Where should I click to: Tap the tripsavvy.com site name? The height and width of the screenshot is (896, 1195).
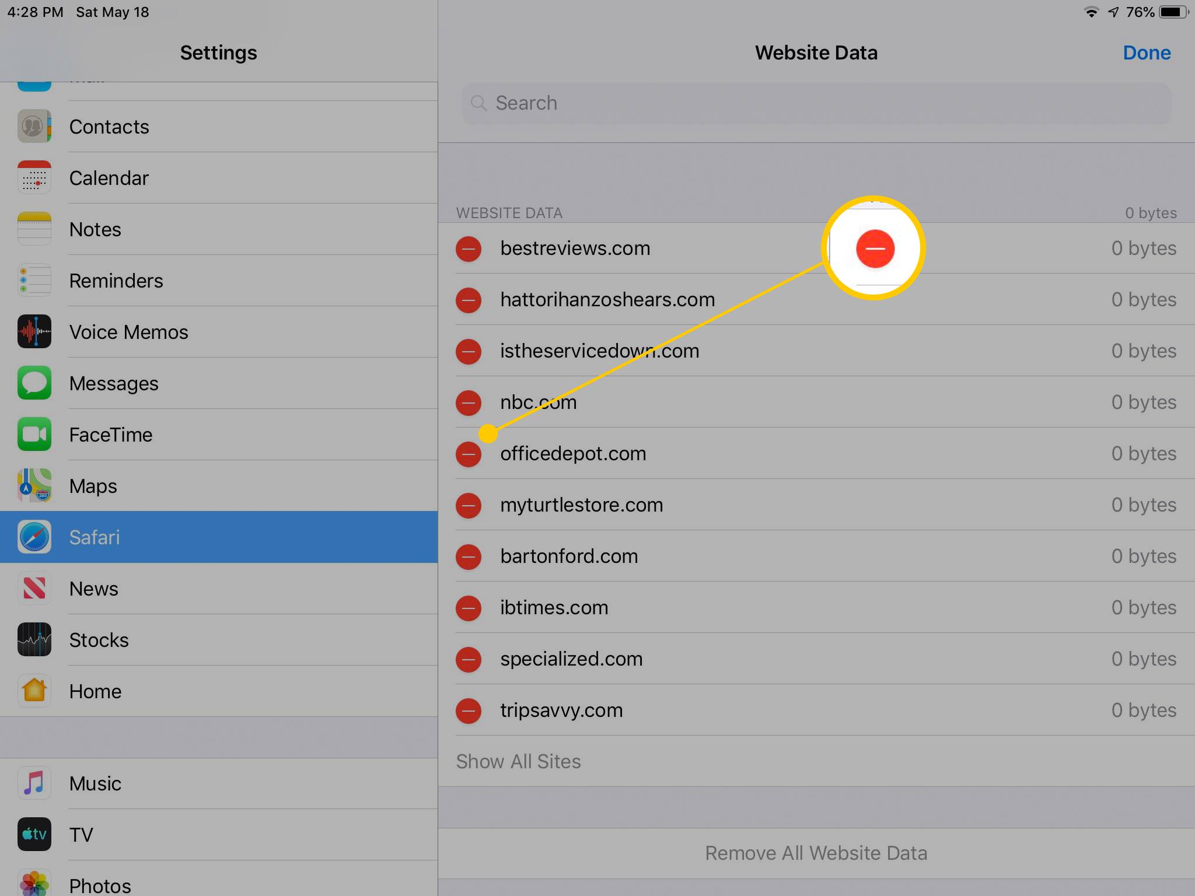pos(561,710)
